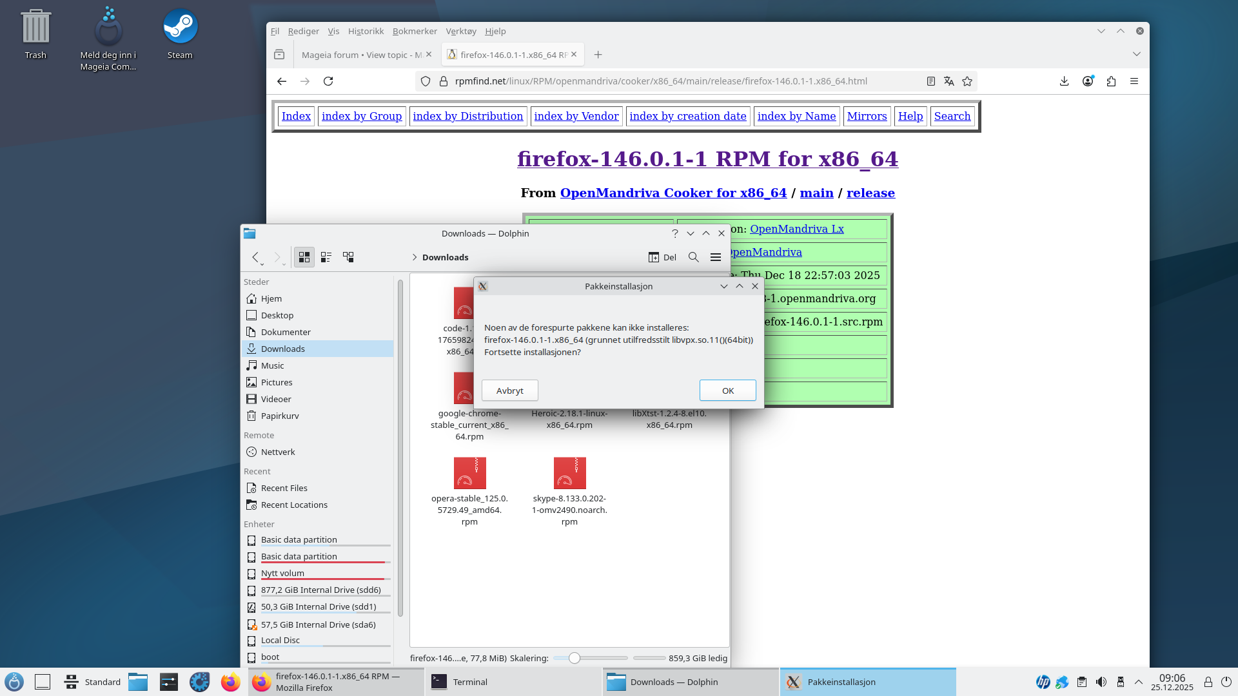Click the translate page icon in address bar
Screen dimensions: 1238x696
tap(948, 81)
